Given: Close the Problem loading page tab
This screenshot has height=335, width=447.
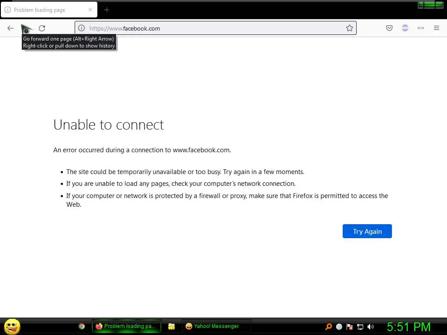Looking at the screenshot, I should (90, 10).
